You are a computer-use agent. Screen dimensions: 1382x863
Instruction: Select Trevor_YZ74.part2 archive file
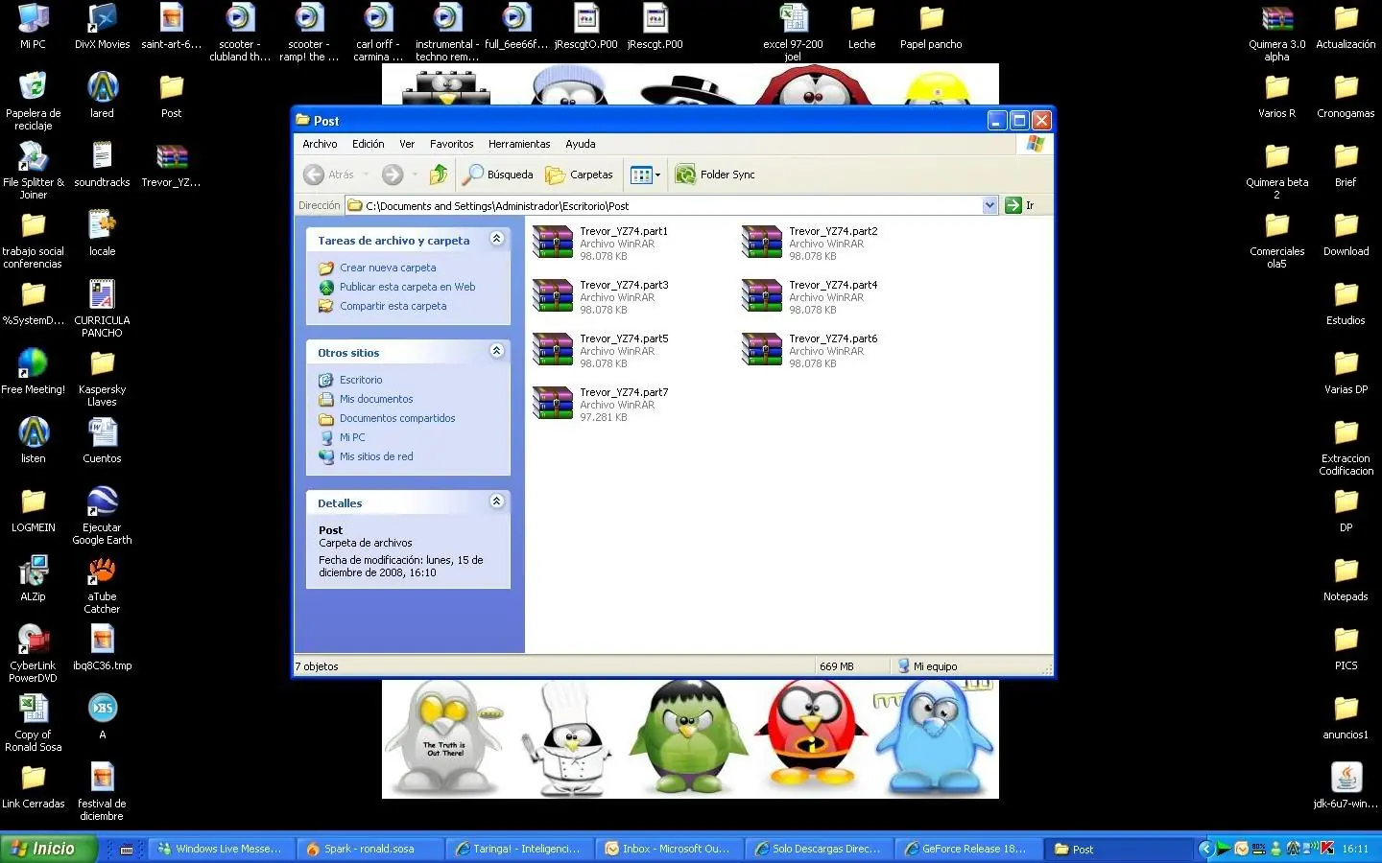click(810, 244)
